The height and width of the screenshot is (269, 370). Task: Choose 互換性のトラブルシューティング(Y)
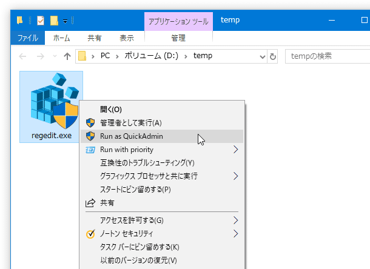(x=162, y=163)
